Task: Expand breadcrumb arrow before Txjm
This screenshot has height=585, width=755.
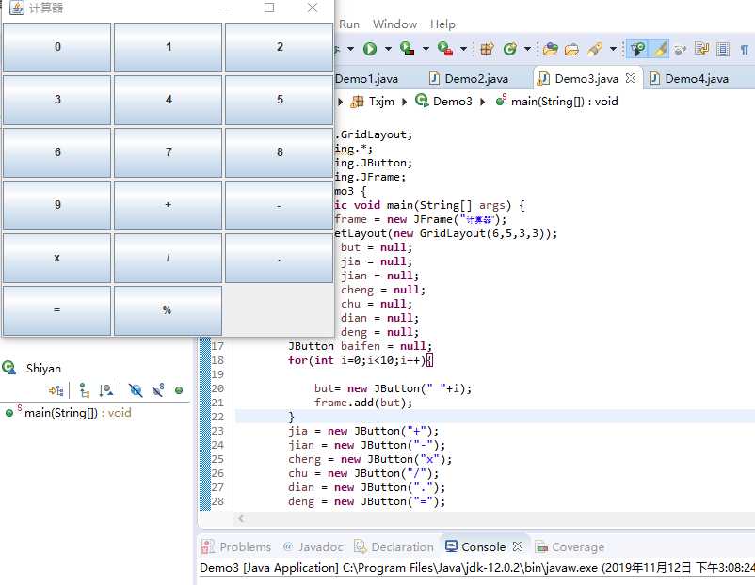Action: click(341, 102)
